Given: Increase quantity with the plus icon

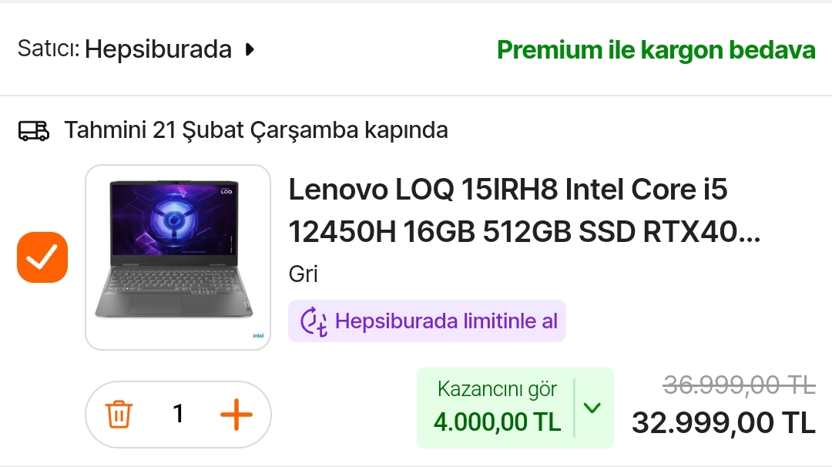Looking at the screenshot, I should click(237, 415).
